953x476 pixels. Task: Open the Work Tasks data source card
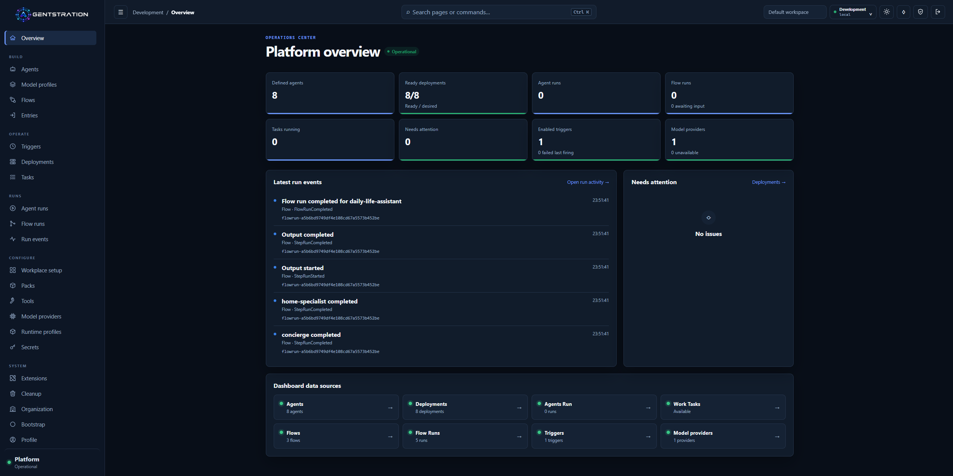[x=723, y=407]
